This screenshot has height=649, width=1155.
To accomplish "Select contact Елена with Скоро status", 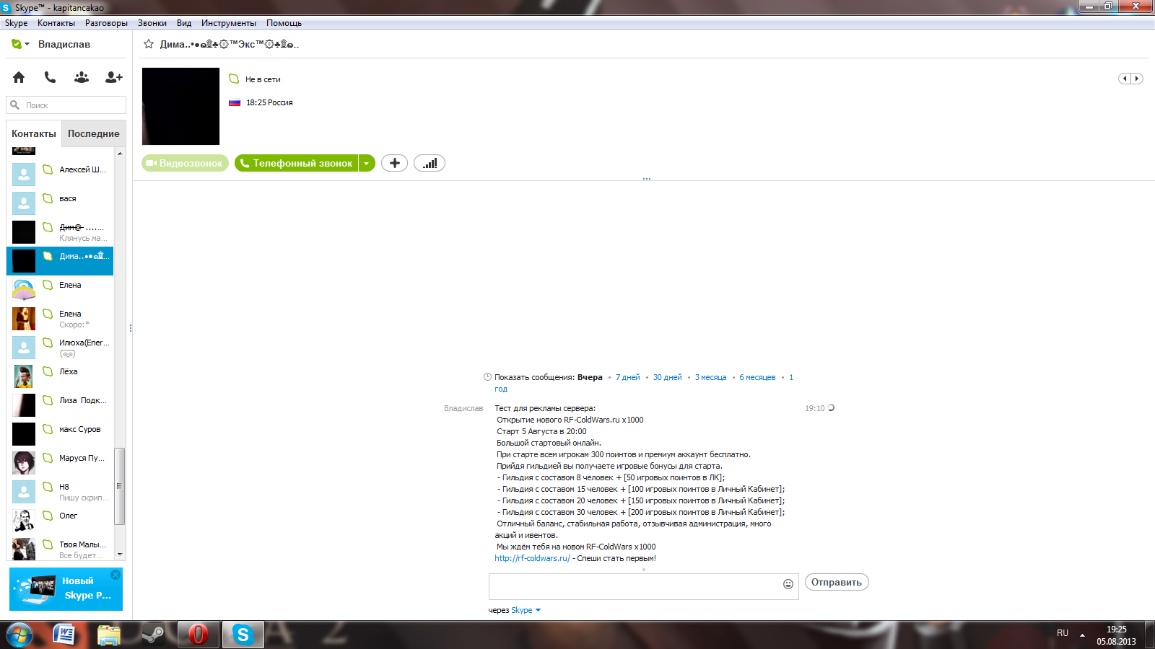I will coord(60,319).
